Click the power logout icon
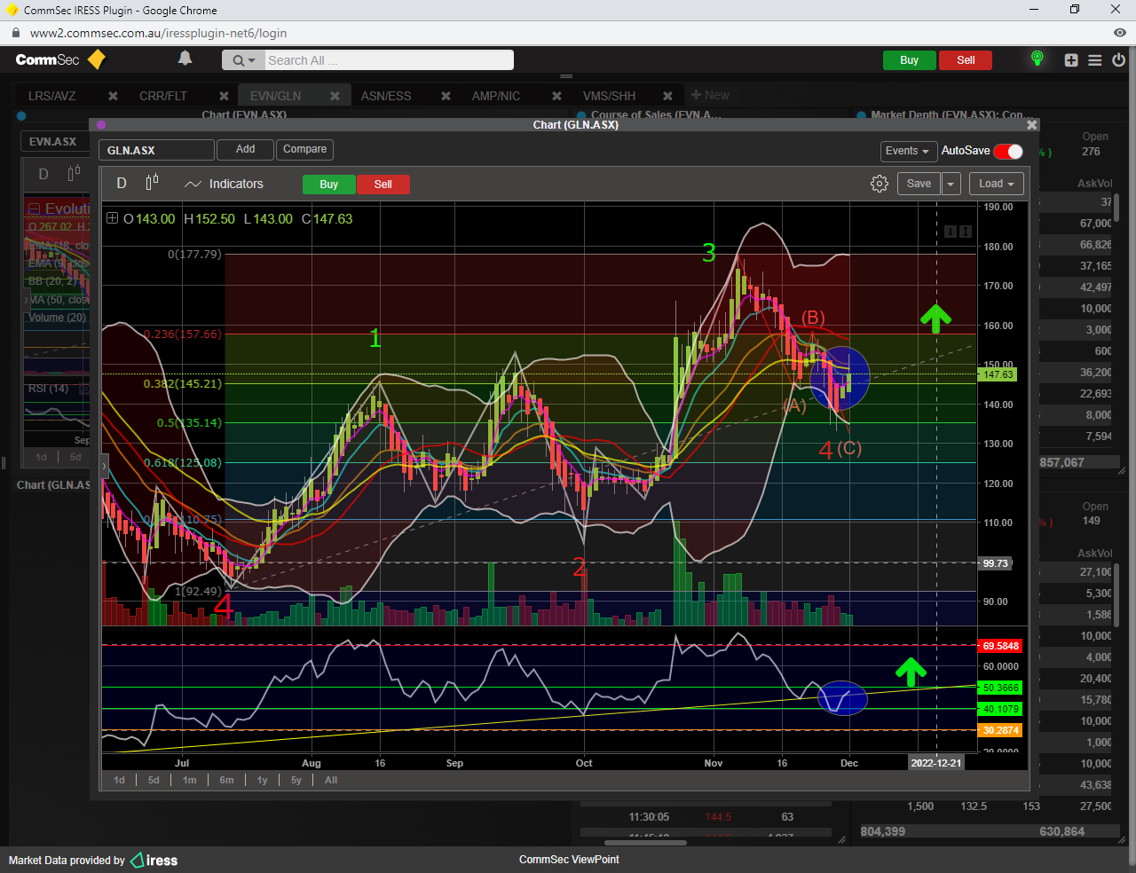 click(x=1118, y=60)
